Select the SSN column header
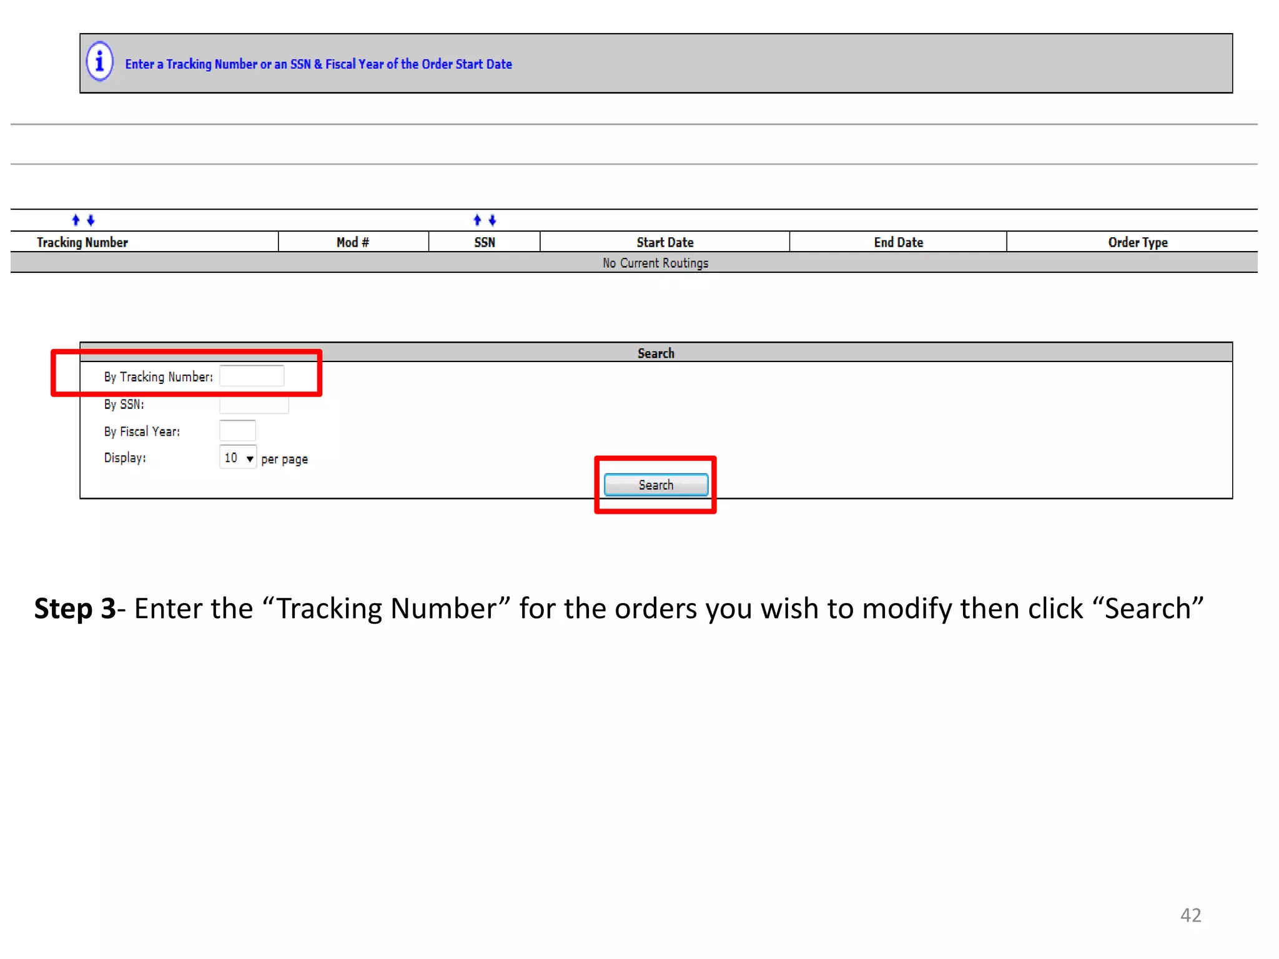 tap(485, 242)
